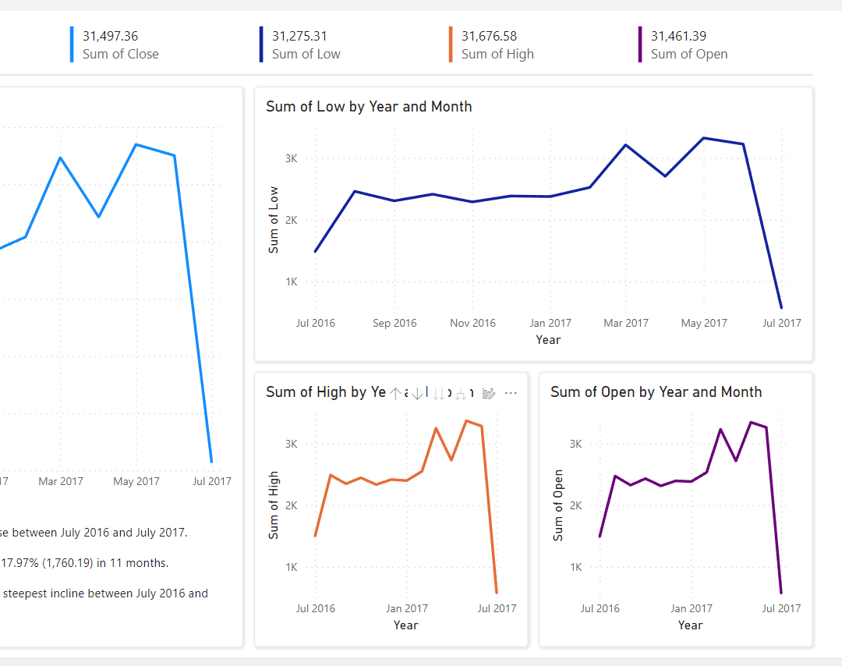This screenshot has width=842, height=666.
Task: Click the double-arrow next level icon
Action: coord(439,394)
